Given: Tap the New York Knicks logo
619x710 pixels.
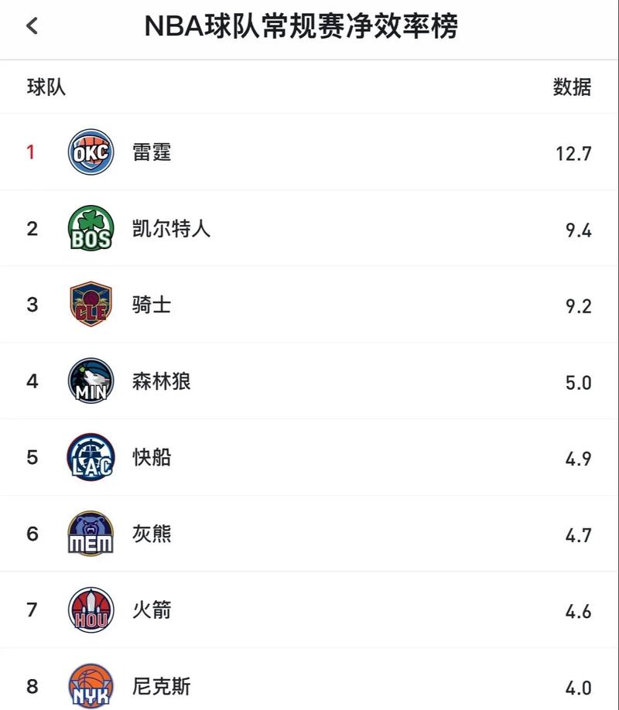Looking at the screenshot, I should point(91,686).
